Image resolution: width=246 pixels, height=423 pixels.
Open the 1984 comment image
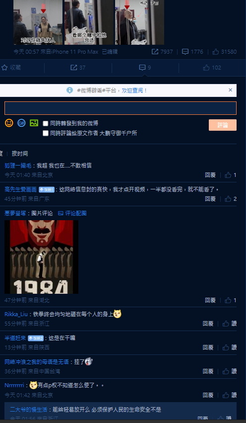click(42, 257)
